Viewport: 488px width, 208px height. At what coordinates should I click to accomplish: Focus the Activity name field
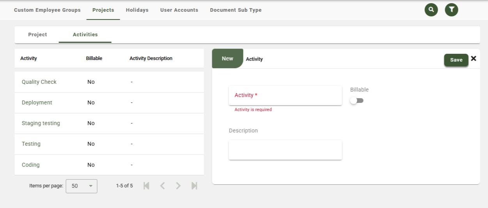tap(285, 95)
